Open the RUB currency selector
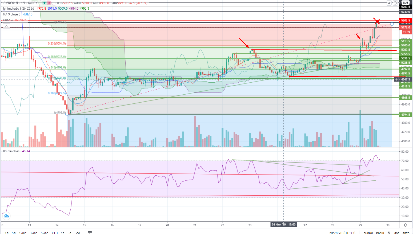The height and width of the screenshot is (234, 413). (x=406, y=3)
